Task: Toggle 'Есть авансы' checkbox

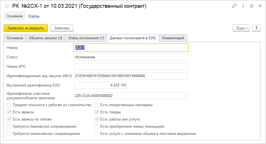Action: coord(9,112)
